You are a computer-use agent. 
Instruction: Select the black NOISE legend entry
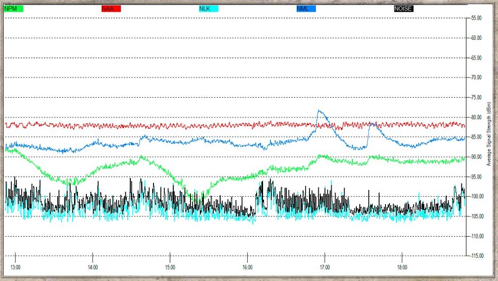(403, 8)
